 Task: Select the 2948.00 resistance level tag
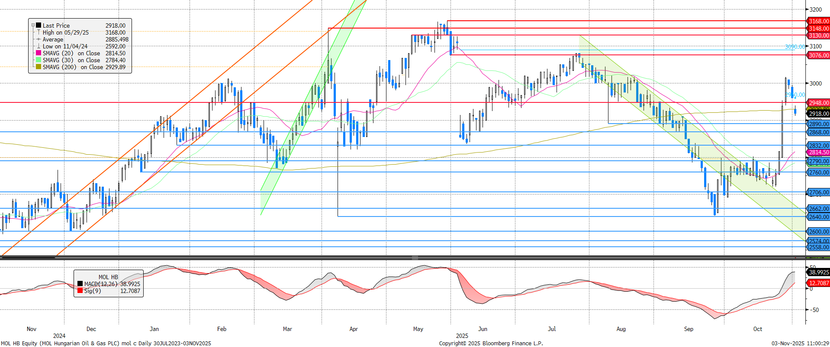(x=818, y=103)
